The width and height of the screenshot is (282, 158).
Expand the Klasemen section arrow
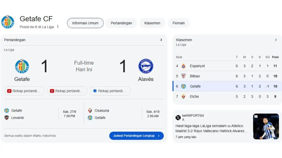coord(276,40)
